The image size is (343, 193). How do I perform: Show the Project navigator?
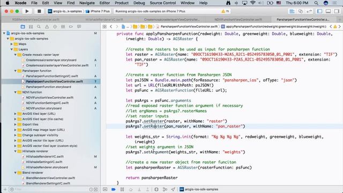[23, 27]
